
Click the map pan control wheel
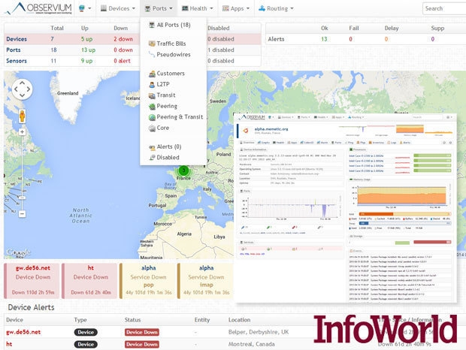click(23, 89)
